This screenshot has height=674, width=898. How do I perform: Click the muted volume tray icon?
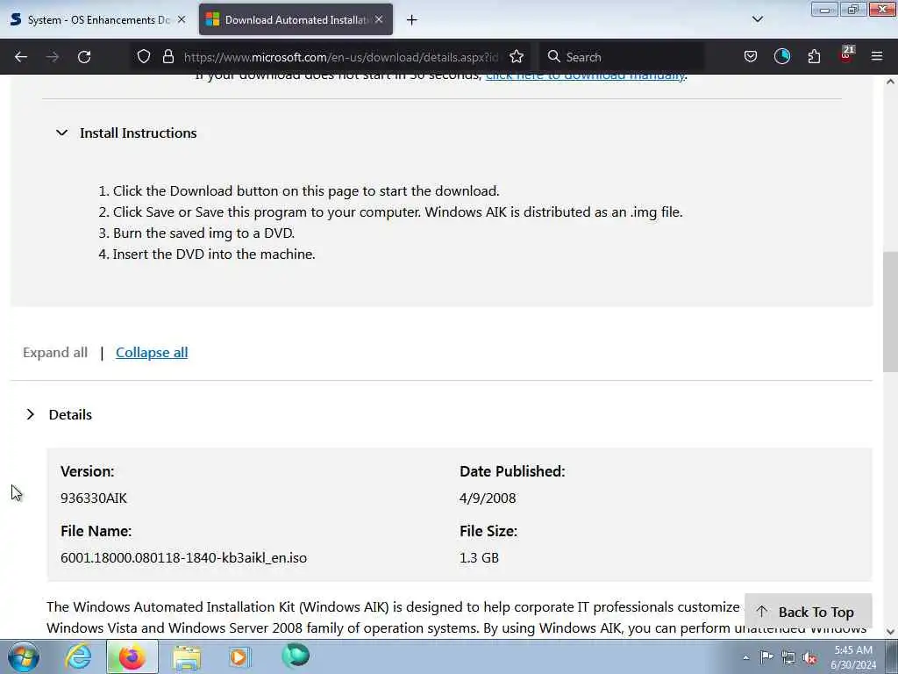[809, 657]
